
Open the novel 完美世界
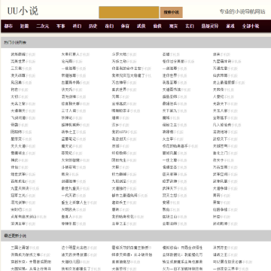18,62
